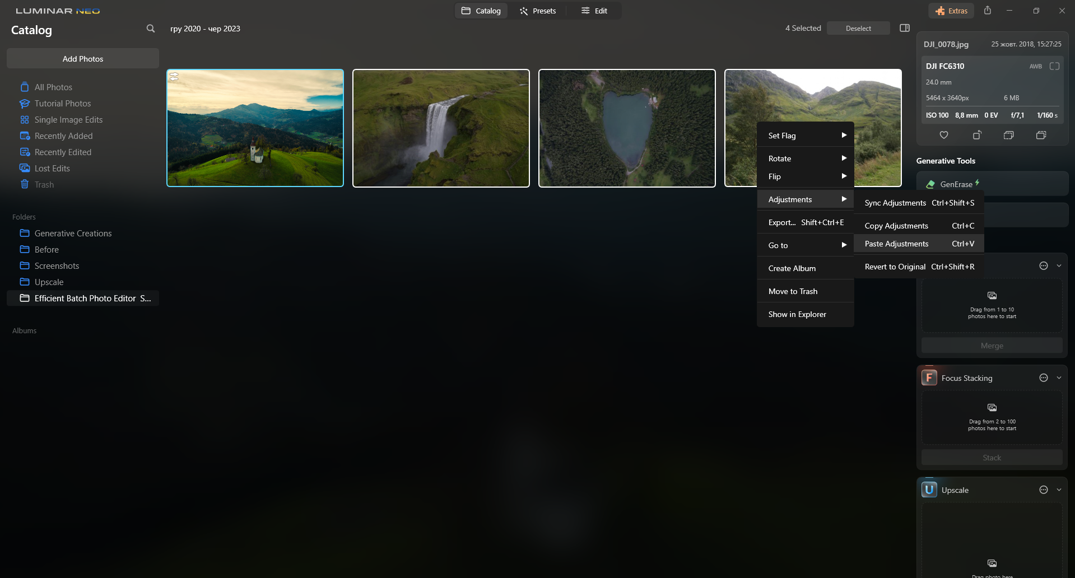Select Paste Adjustments menu item
1075x578 pixels.
(x=919, y=244)
